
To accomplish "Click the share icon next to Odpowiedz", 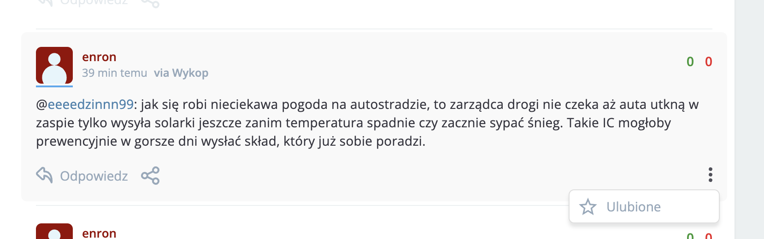I will tap(150, 176).
